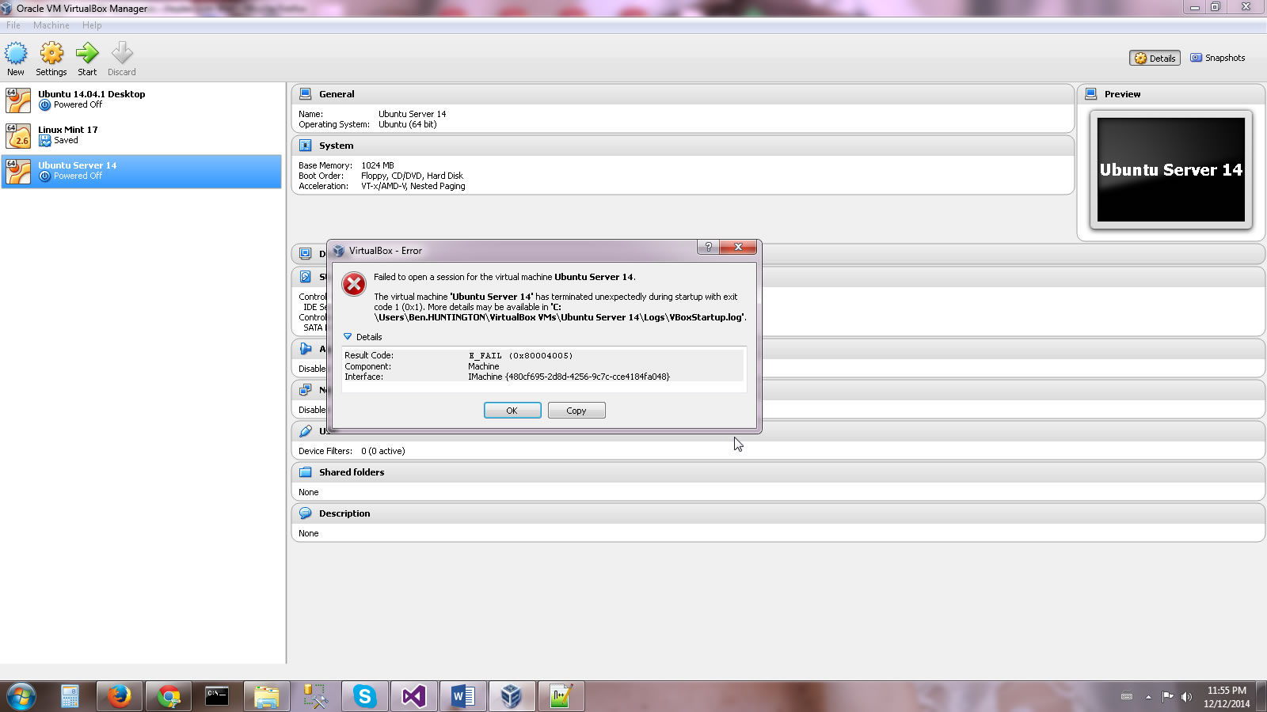Click the General section icon
1267x712 pixels.
306,93
